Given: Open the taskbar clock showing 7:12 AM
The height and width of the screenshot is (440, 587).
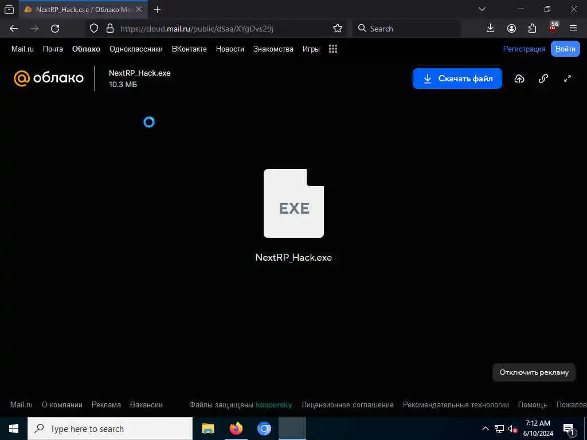Looking at the screenshot, I should [x=538, y=429].
